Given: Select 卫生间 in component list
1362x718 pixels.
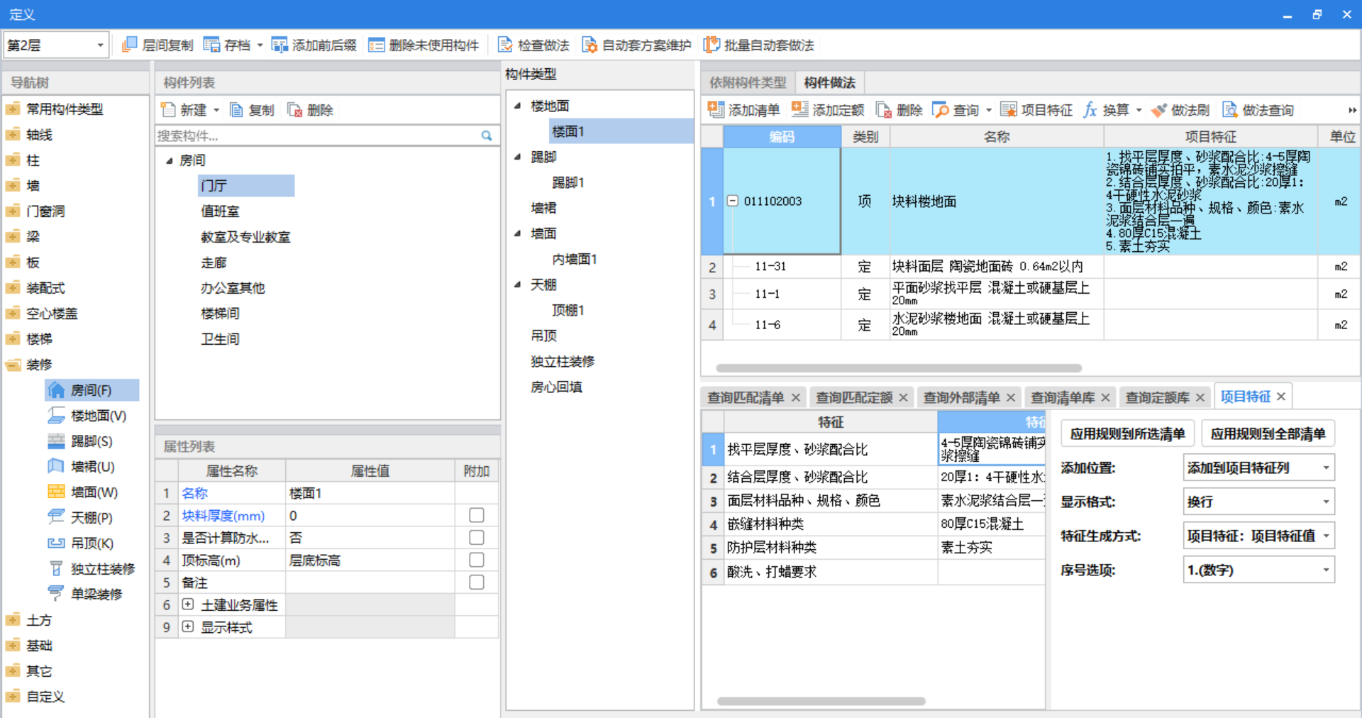Looking at the screenshot, I should [x=220, y=339].
